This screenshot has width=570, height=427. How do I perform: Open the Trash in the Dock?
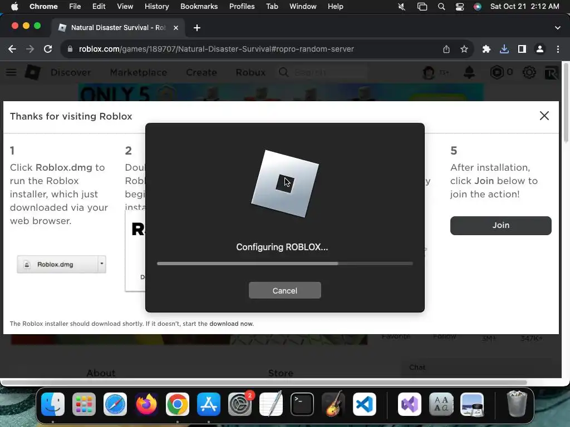(517, 404)
